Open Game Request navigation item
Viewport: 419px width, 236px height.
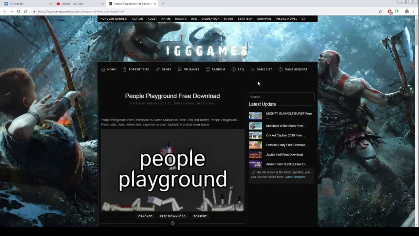[x=296, y=69]
